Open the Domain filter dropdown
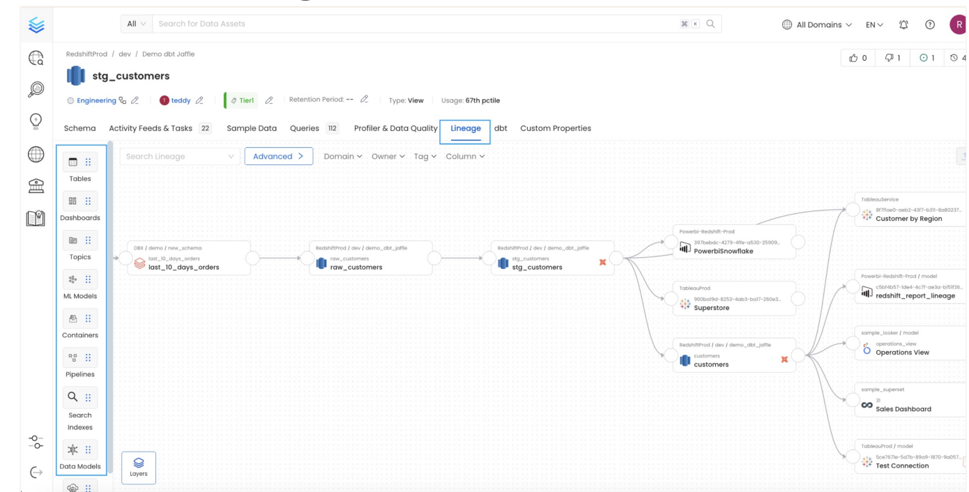This screenshot has width=969, height=492. tap(343, 156)
